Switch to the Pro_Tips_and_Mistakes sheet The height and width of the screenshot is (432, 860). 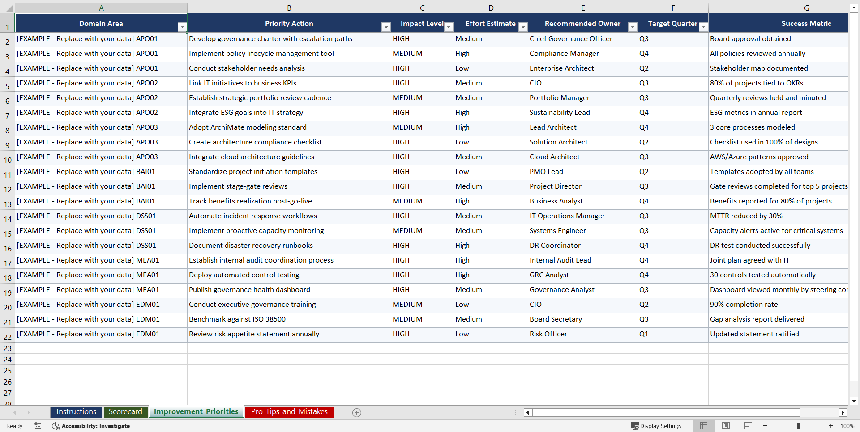(289, 411)
